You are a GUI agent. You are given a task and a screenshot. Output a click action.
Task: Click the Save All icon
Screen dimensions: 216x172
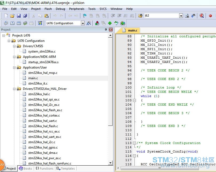[25, 16]
